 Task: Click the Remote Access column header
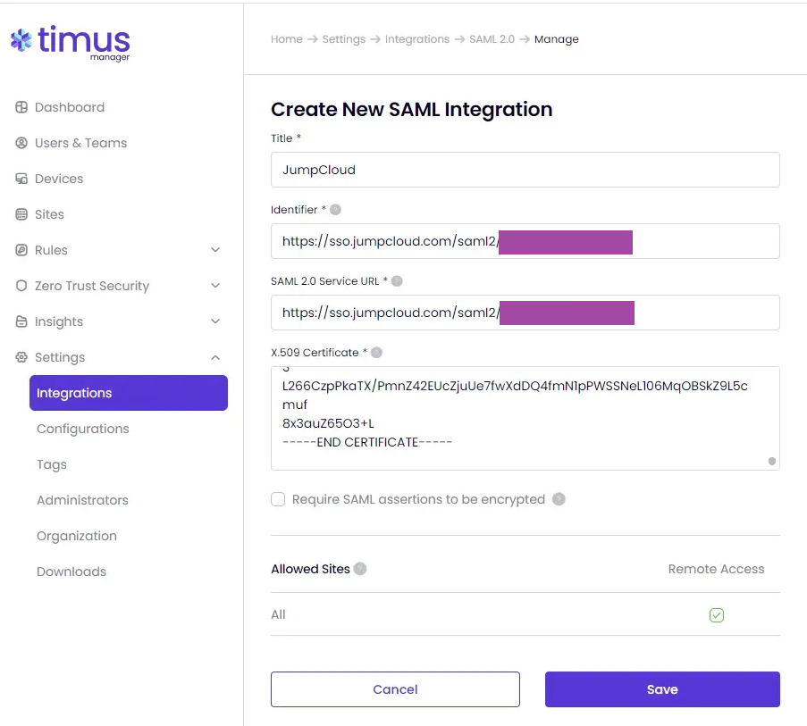pos(717,569)
